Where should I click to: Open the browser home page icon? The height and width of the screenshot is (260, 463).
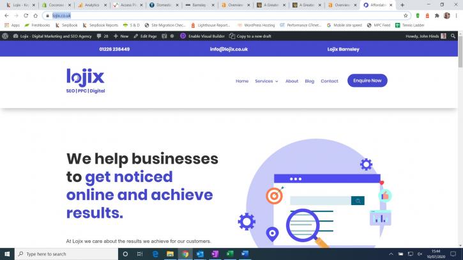35,16
